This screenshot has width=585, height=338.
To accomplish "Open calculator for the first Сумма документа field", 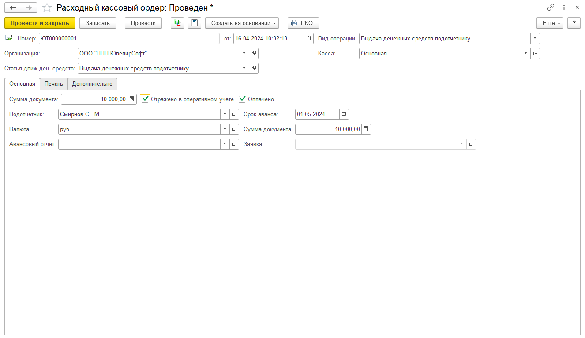I will [x=132, y=99].
